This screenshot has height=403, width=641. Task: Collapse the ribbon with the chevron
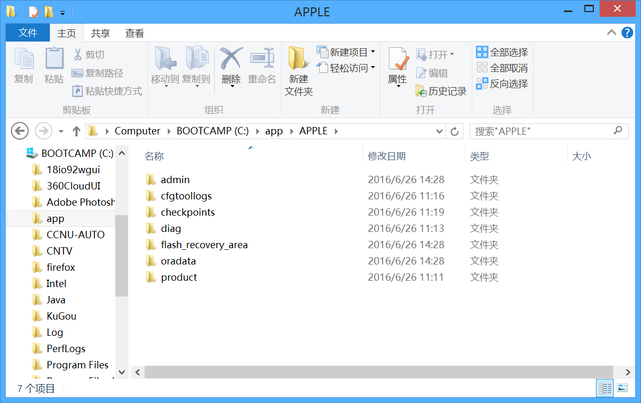(611, 33)
